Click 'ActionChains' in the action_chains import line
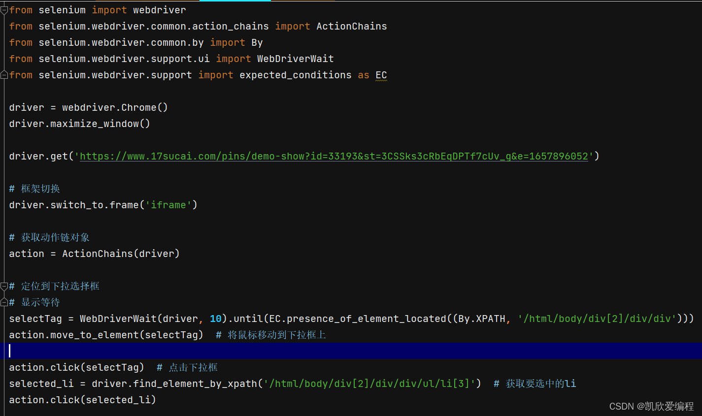 pos(352,27)
